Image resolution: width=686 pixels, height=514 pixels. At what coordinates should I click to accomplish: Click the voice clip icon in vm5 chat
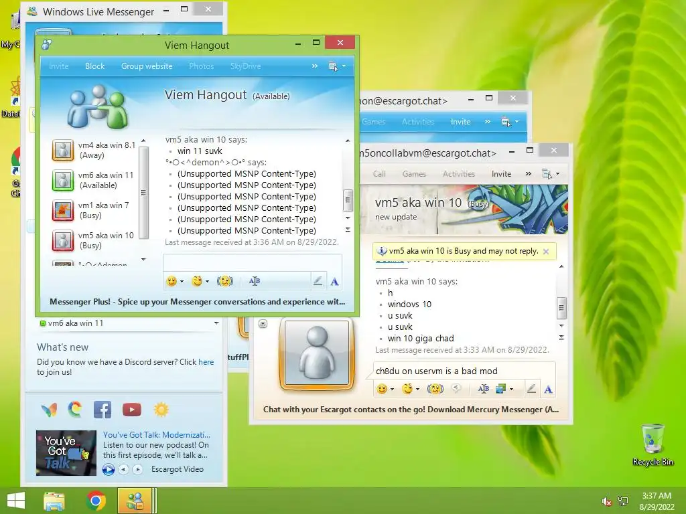point(456,389)
